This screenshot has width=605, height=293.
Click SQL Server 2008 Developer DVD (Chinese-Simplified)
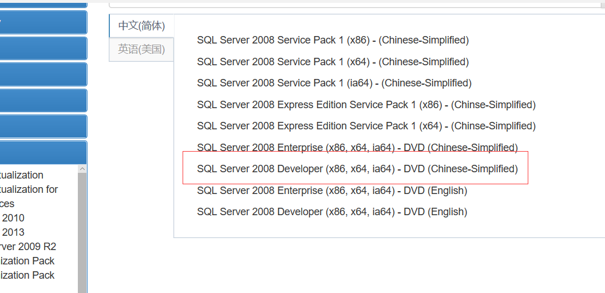pyautogui.click(x=357, y=169)
